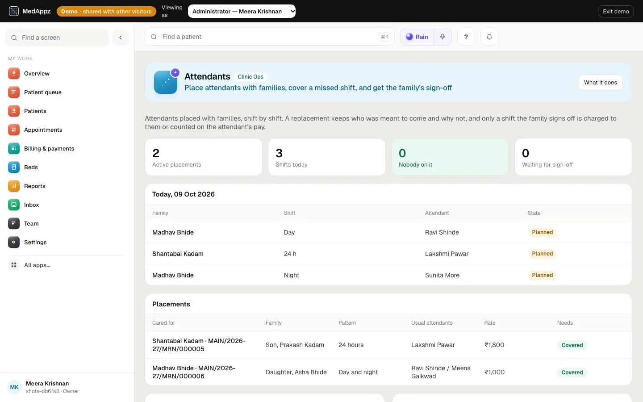Focus the Find a screen search box

pos(57,38)
